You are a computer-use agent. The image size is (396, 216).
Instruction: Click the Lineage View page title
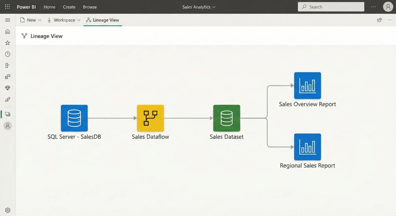coord(46,36)
